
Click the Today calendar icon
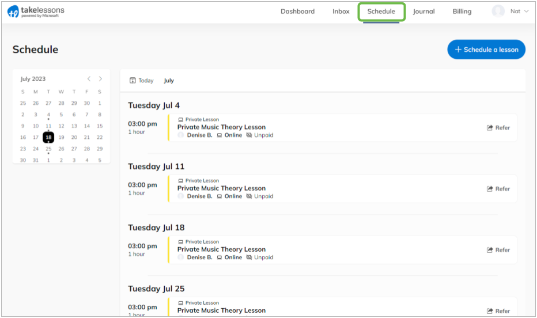pyautogui.click(x=133, y=81)
